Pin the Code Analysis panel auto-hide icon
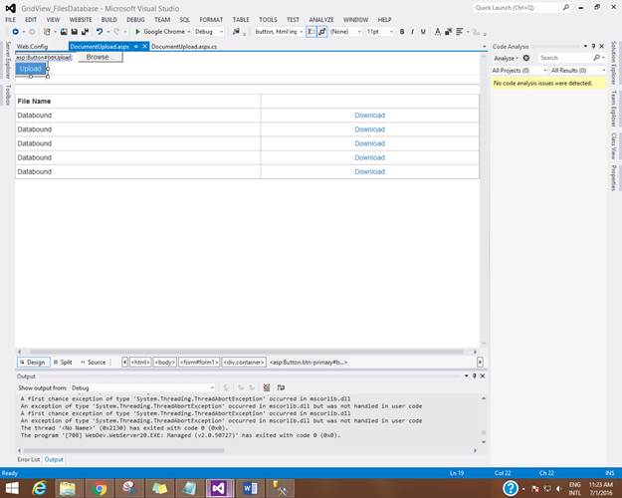Image resolution: width=622 pixels, height=498 pixels. coord(593,47)
